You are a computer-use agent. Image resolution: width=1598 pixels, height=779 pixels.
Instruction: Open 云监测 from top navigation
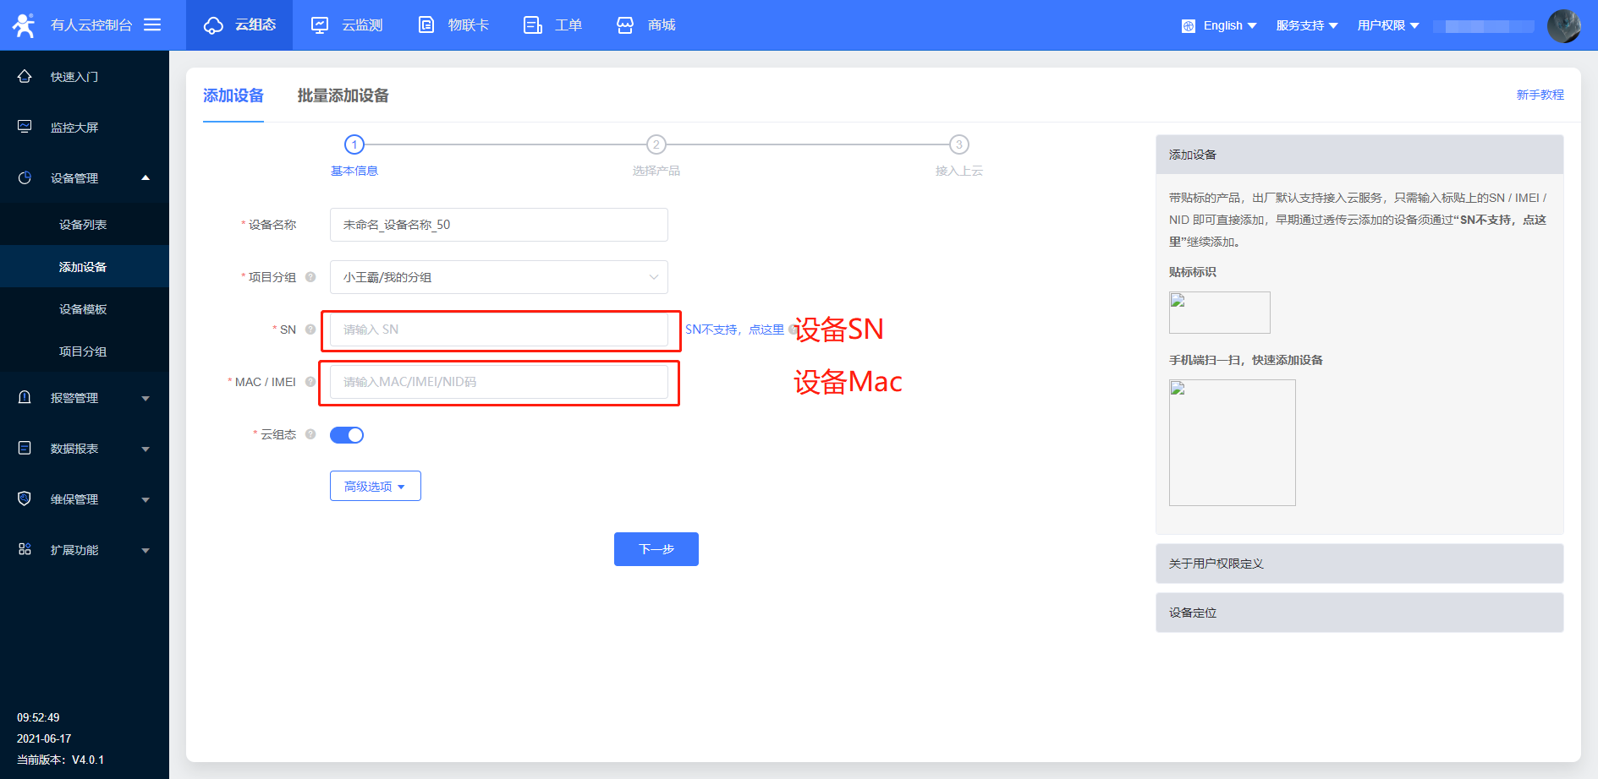(x=347, y=25)
